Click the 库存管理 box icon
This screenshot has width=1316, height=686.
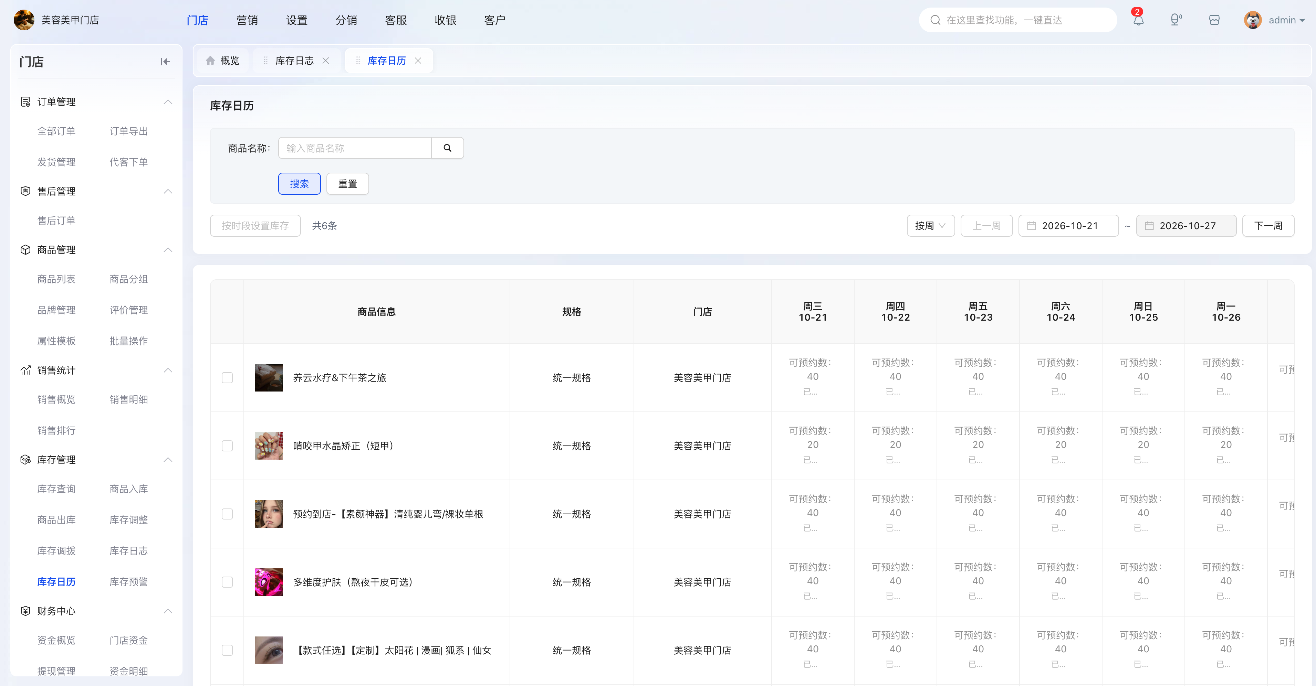point(25,459)
